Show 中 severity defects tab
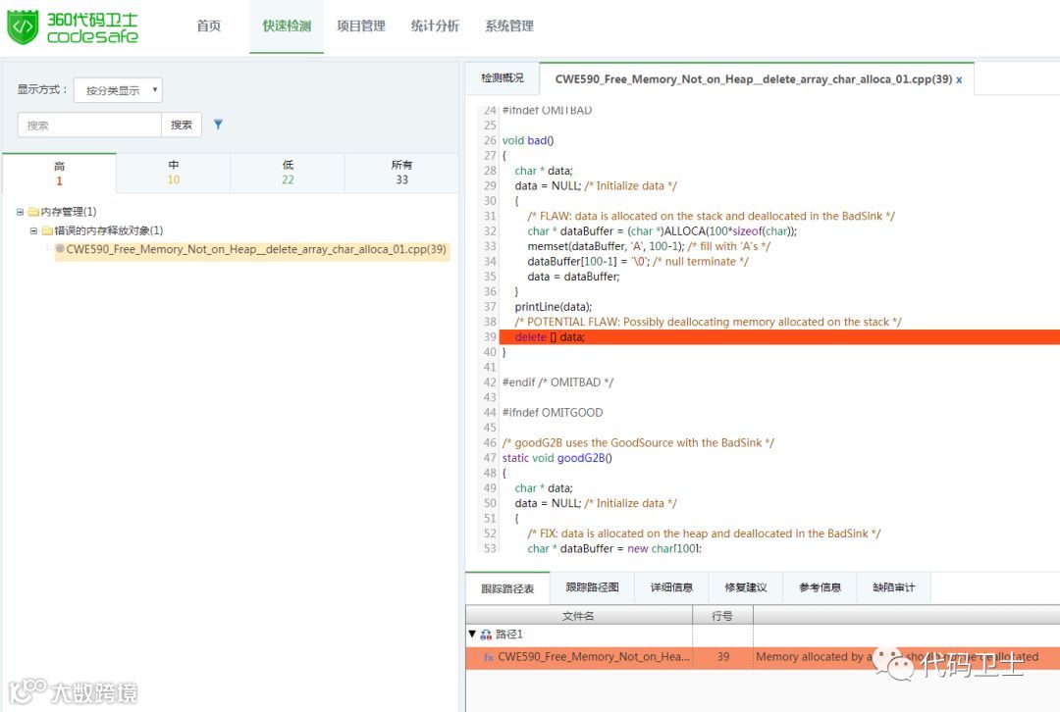This screenshot has height=712, width=1060. pos(174,173)
